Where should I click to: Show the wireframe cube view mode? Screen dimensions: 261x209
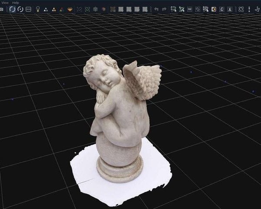click(x=95, y=9)
